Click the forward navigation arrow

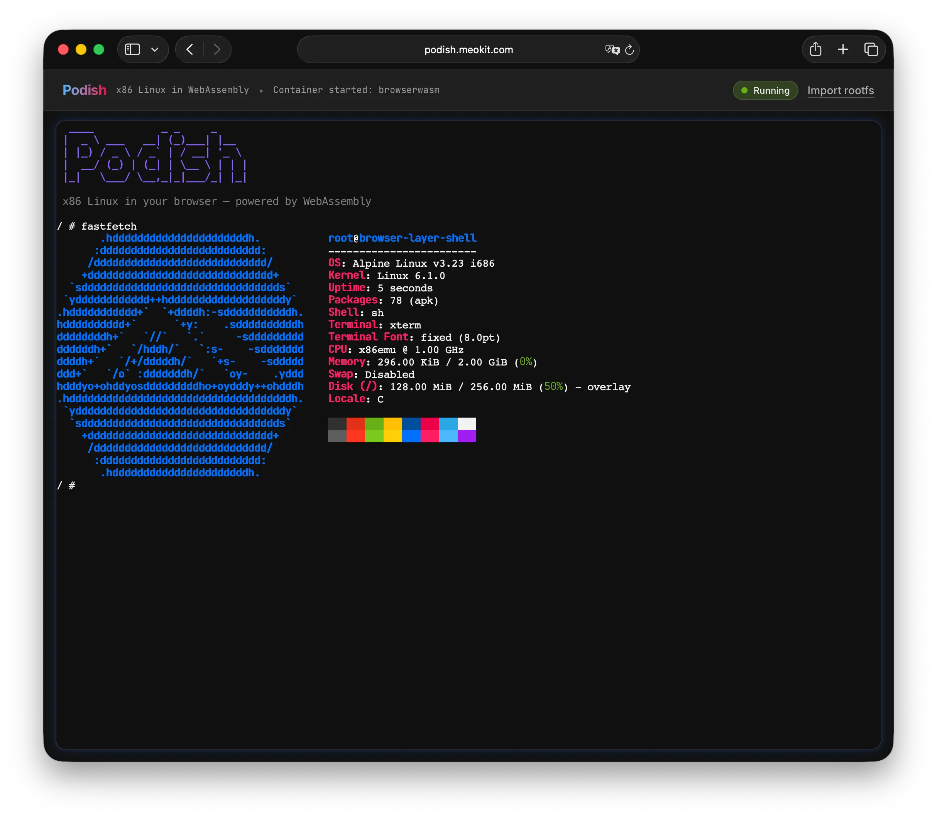pyautogui.click(x=217, y=49)
